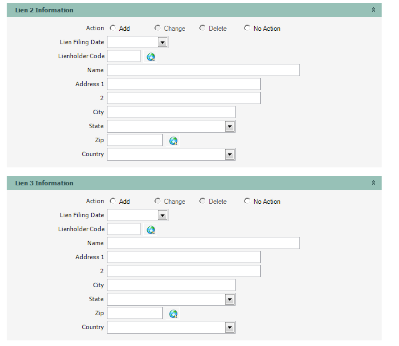Collapse the Lien 2 Information section
Viewport: 399px width, 346px height.
point(373,10)
